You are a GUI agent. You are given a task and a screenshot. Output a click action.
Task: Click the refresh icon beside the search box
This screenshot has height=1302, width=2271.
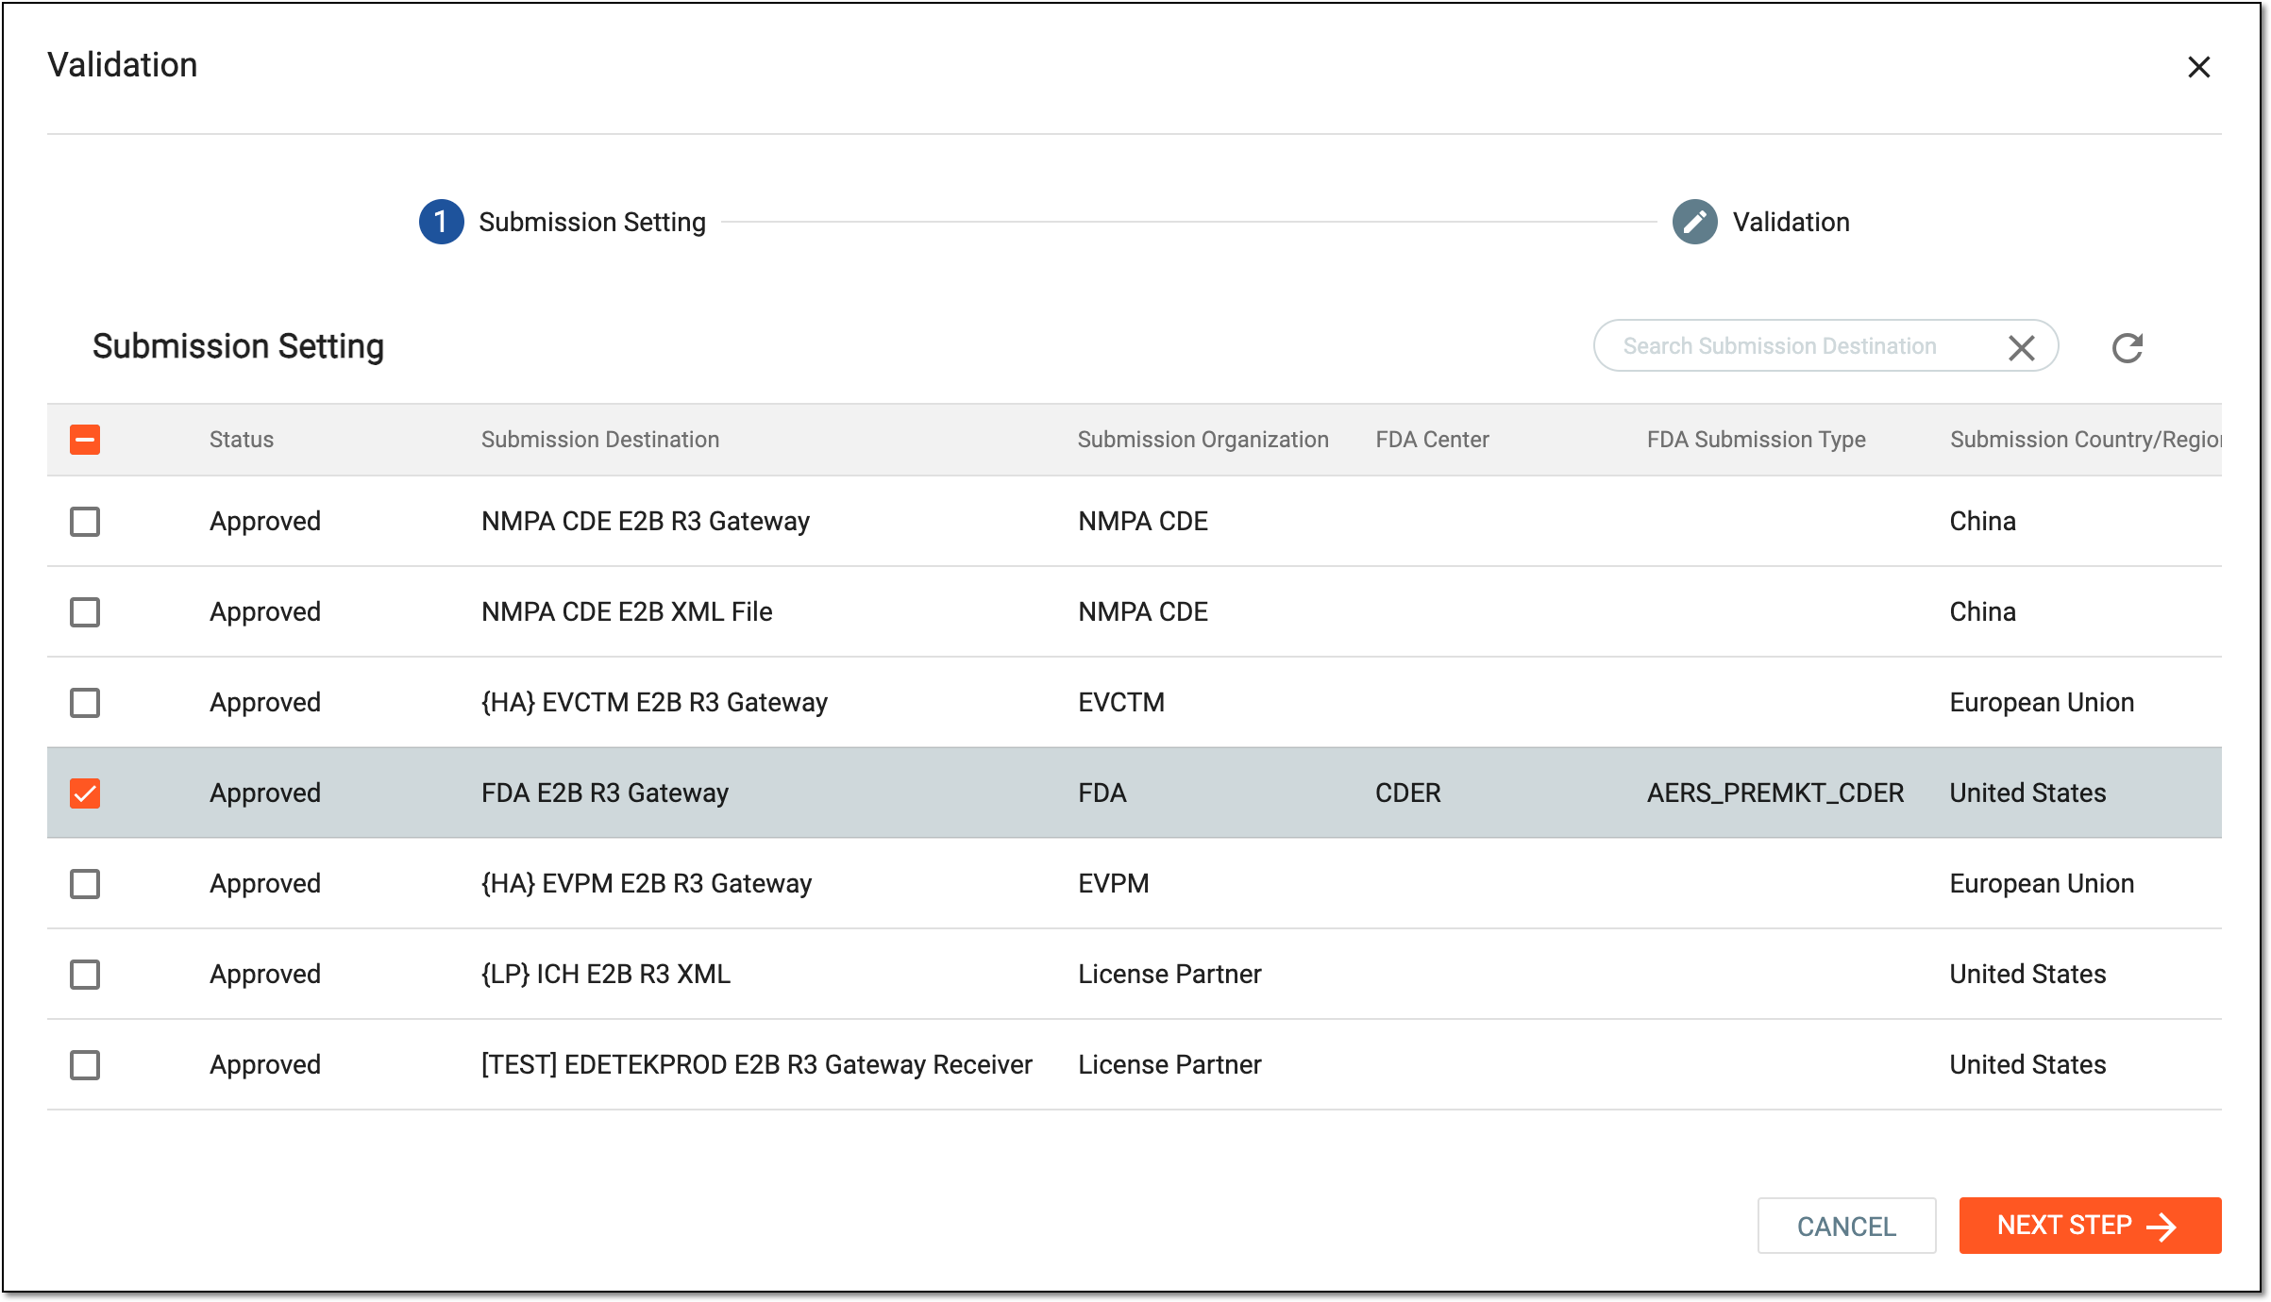tap(2127, 347)
